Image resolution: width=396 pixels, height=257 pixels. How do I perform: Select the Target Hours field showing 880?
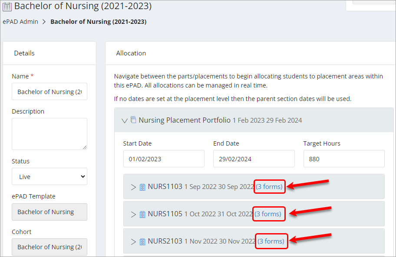(x=343, y=159)
